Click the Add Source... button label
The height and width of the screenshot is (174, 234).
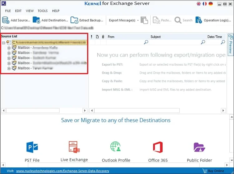click(x=21, y=20)
